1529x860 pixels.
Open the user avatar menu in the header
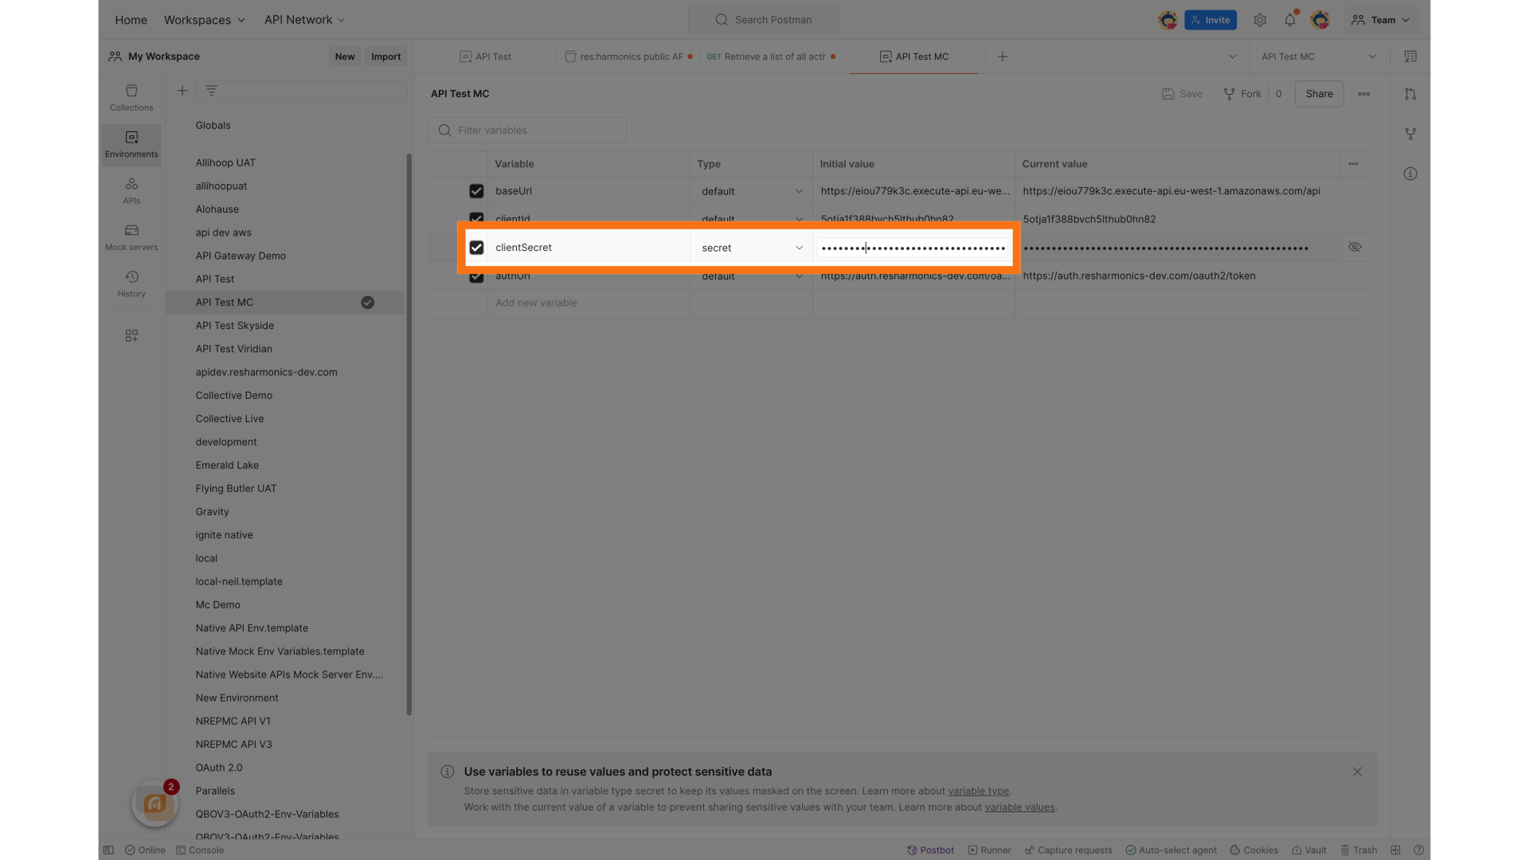[x=1320, y=20]
